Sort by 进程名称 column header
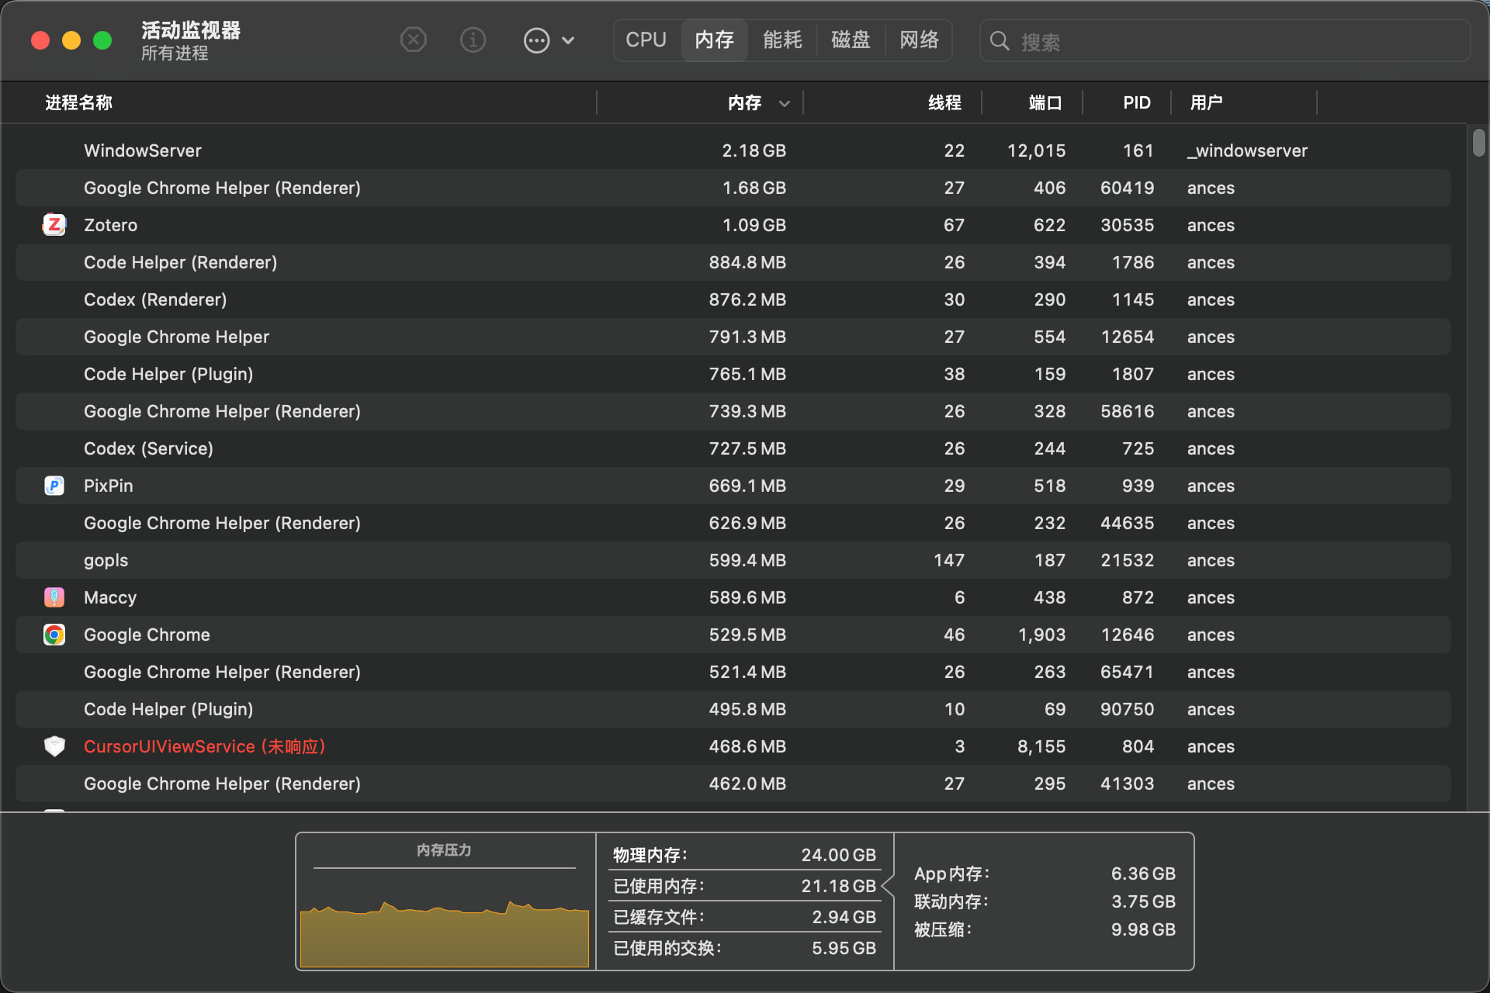Image resolution: width=1490 pixels, height=993 pixels. 78,102
